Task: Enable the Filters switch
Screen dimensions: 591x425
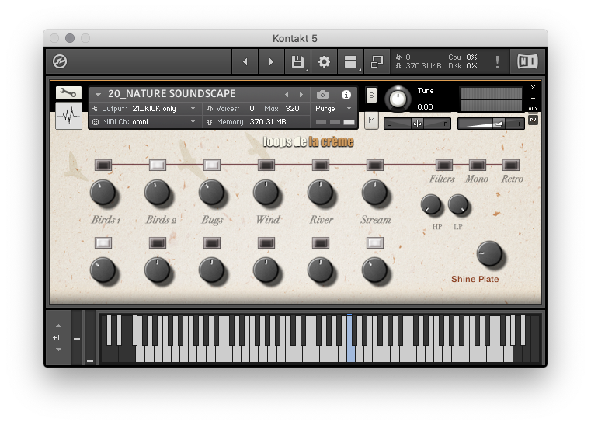Action: [443, 165]
